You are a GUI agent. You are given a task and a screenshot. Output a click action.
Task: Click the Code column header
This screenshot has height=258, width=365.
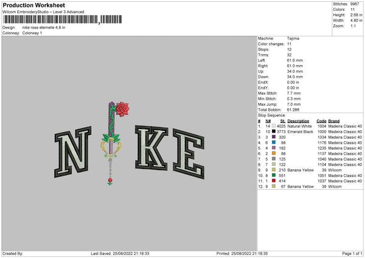coord(321,121)
